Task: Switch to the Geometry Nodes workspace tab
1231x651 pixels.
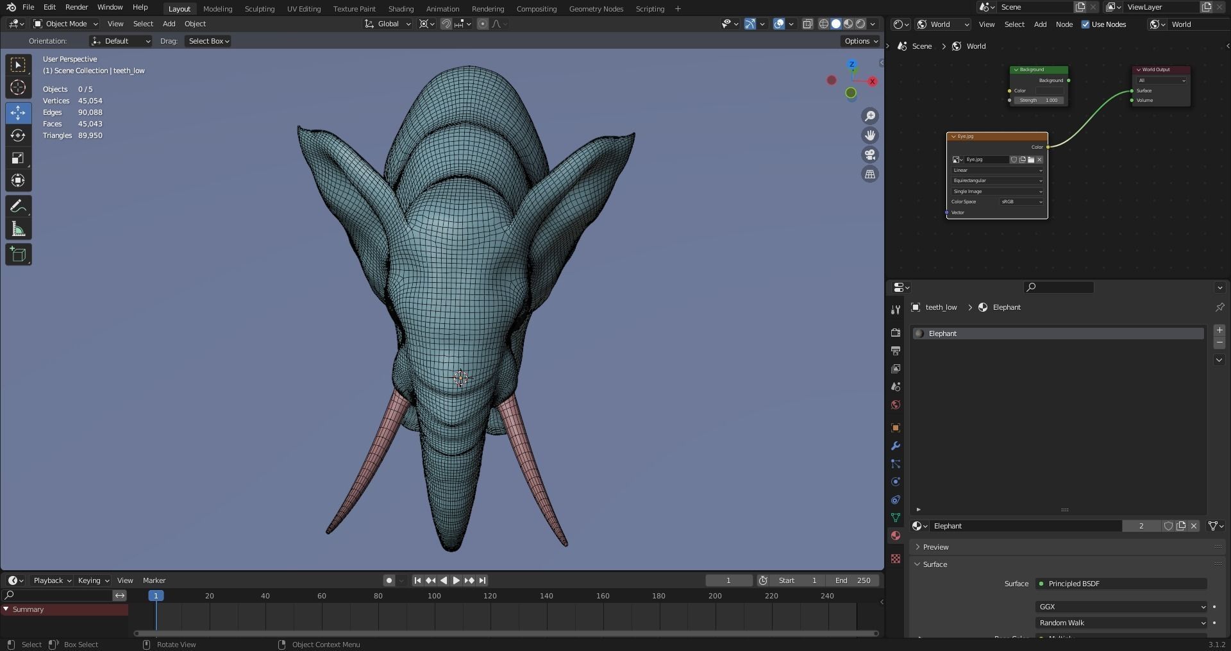Action: [596, 9]
